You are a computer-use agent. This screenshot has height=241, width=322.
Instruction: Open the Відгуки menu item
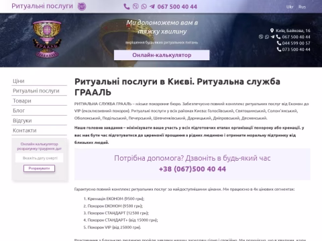coord(39,120)
